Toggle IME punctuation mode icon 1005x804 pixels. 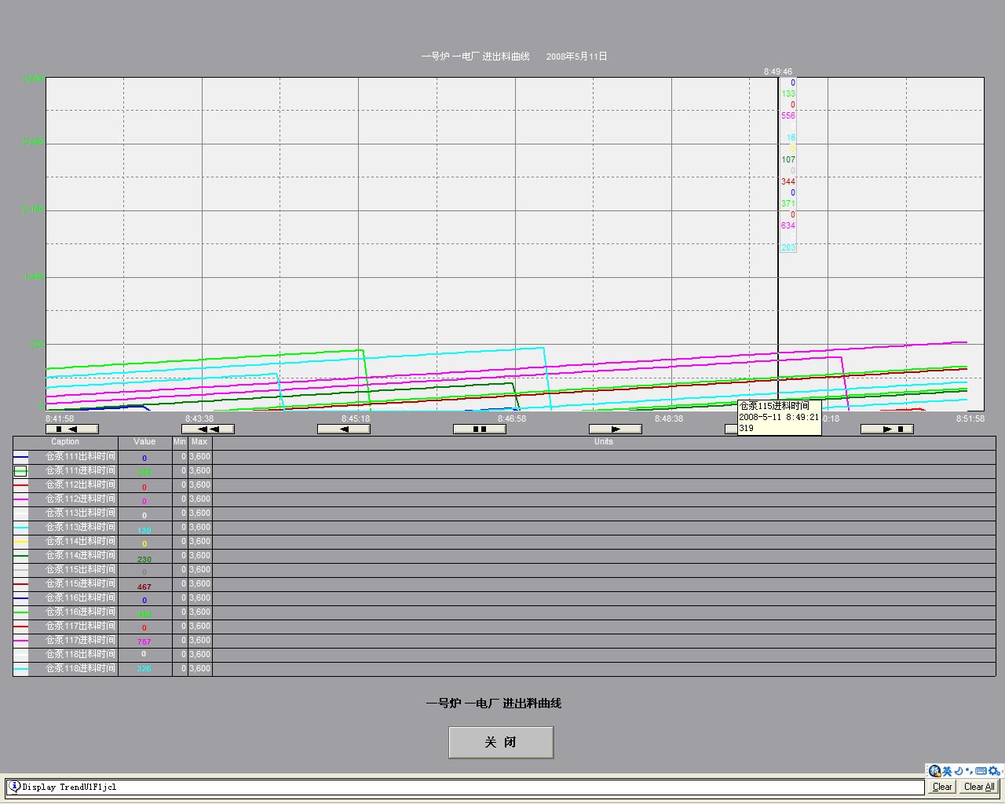[969, 771]
